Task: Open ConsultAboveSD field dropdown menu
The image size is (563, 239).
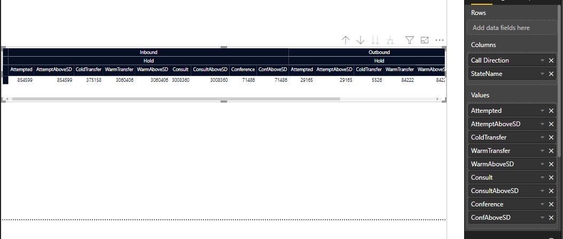Action: tap(543, 191)
